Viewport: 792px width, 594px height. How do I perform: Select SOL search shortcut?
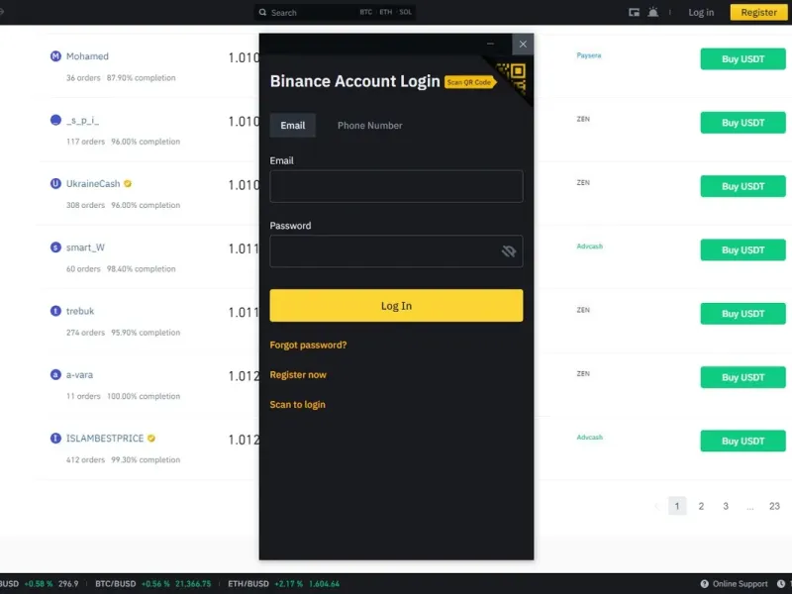point(406,12)
